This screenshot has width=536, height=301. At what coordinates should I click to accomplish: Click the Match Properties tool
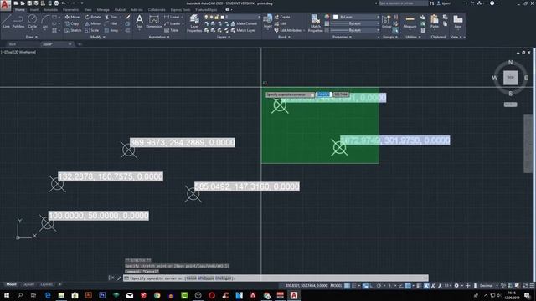point(315,23)
